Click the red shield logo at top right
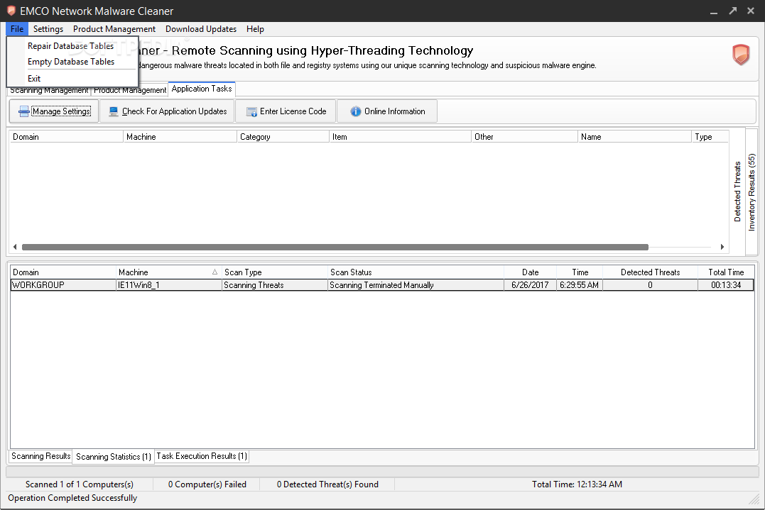765x510 pixels. [741, 55]
